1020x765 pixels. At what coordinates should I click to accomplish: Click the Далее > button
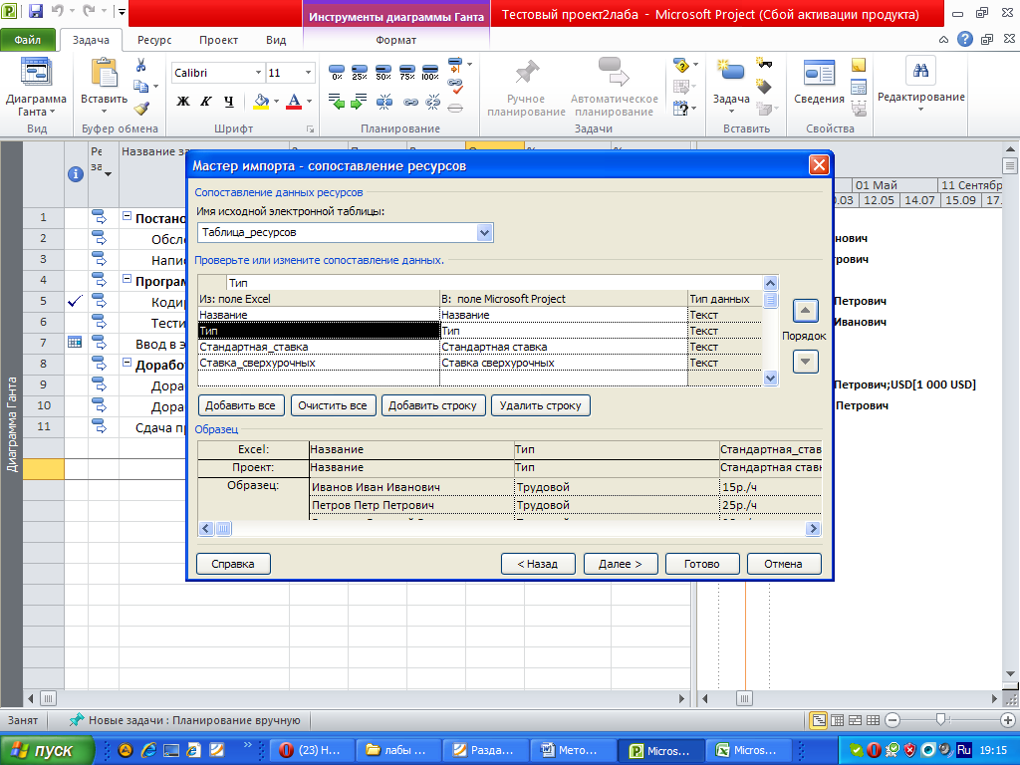621,564
